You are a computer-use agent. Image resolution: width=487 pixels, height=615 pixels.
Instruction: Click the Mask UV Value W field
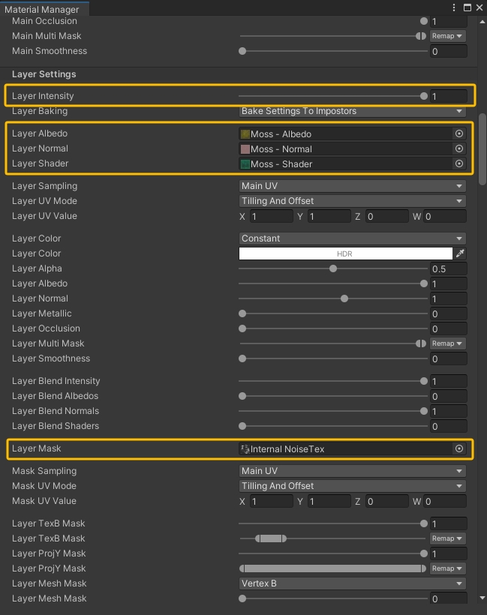tap(445, 501)
